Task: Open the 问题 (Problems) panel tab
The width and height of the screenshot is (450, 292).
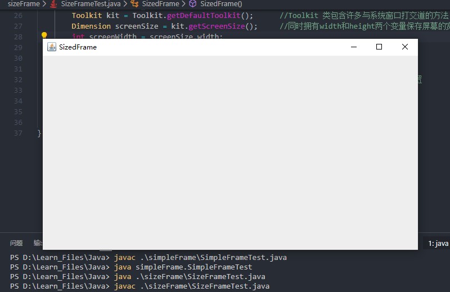Action: click(16, 243)
